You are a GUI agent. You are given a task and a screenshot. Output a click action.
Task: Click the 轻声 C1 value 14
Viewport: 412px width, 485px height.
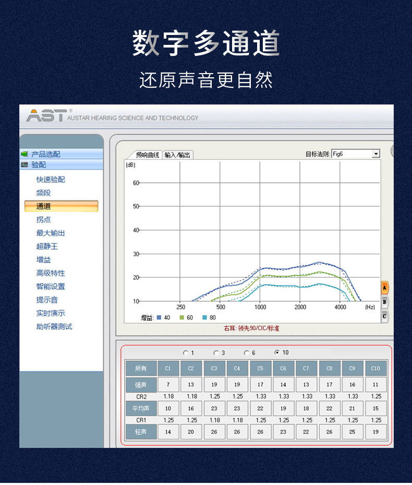(x=168, y=432)
